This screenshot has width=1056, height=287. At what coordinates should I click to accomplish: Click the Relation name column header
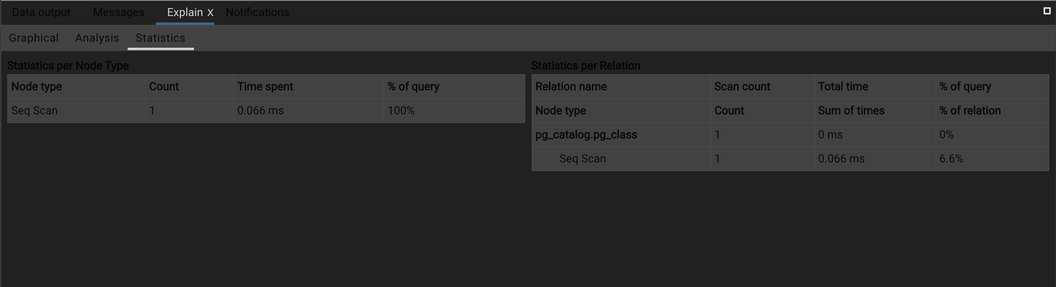[x=571, y=87]
